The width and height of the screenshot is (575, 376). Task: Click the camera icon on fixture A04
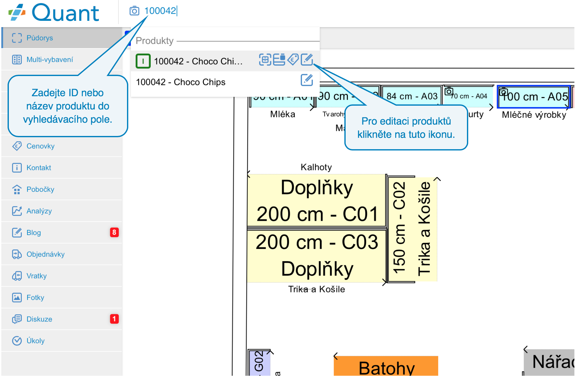coord(449,91)
